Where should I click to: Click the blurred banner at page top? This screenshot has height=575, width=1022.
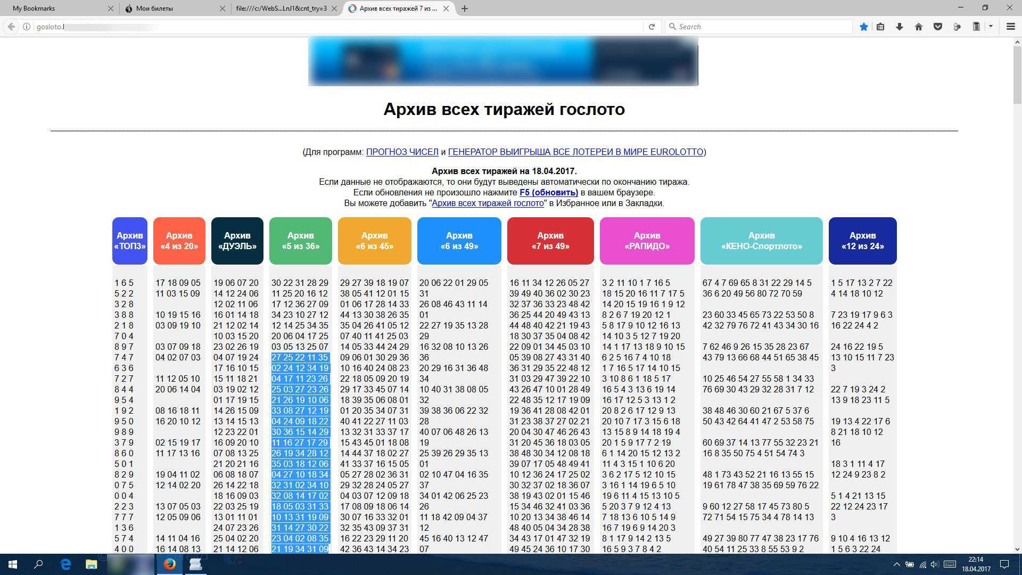point(503,61)
